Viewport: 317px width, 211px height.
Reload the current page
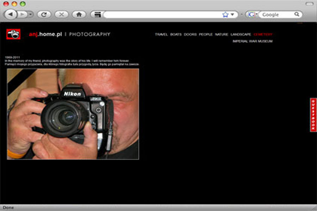coord(44,14)
